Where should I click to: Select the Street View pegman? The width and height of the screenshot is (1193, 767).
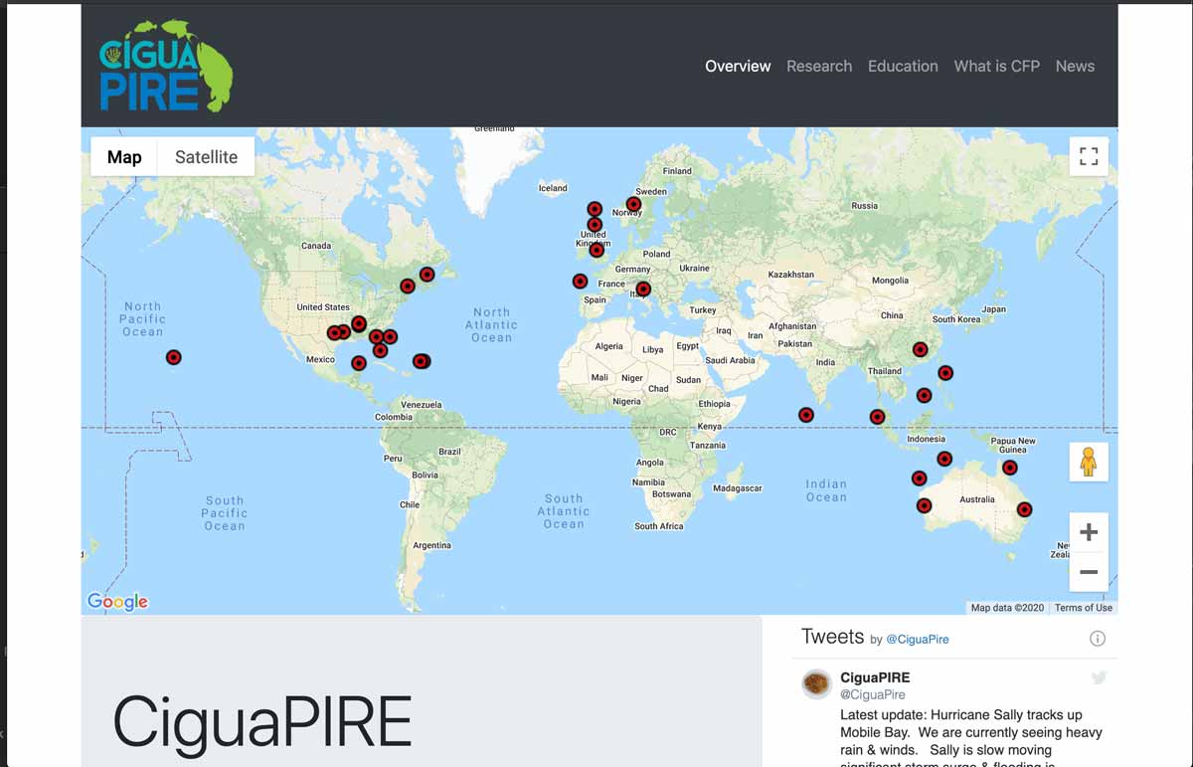point(1089,463)
